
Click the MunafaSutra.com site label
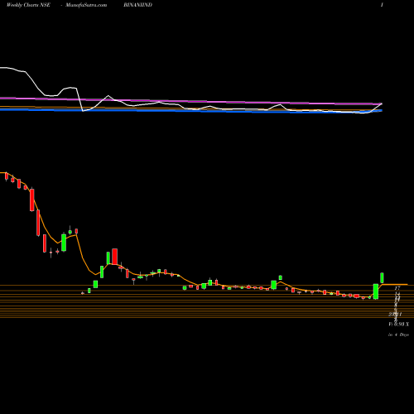point(86,5)
